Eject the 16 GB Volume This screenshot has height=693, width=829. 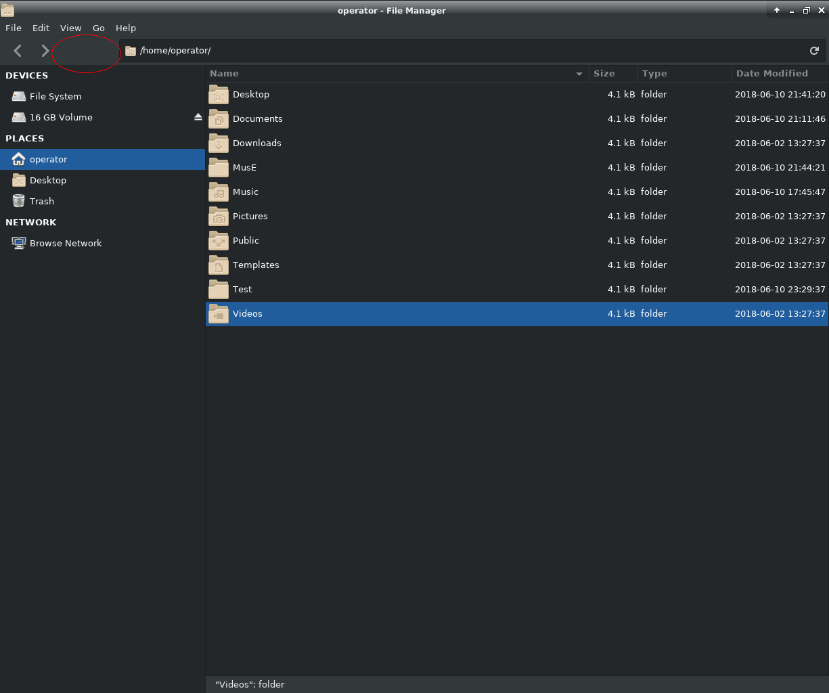pos(198,117)
